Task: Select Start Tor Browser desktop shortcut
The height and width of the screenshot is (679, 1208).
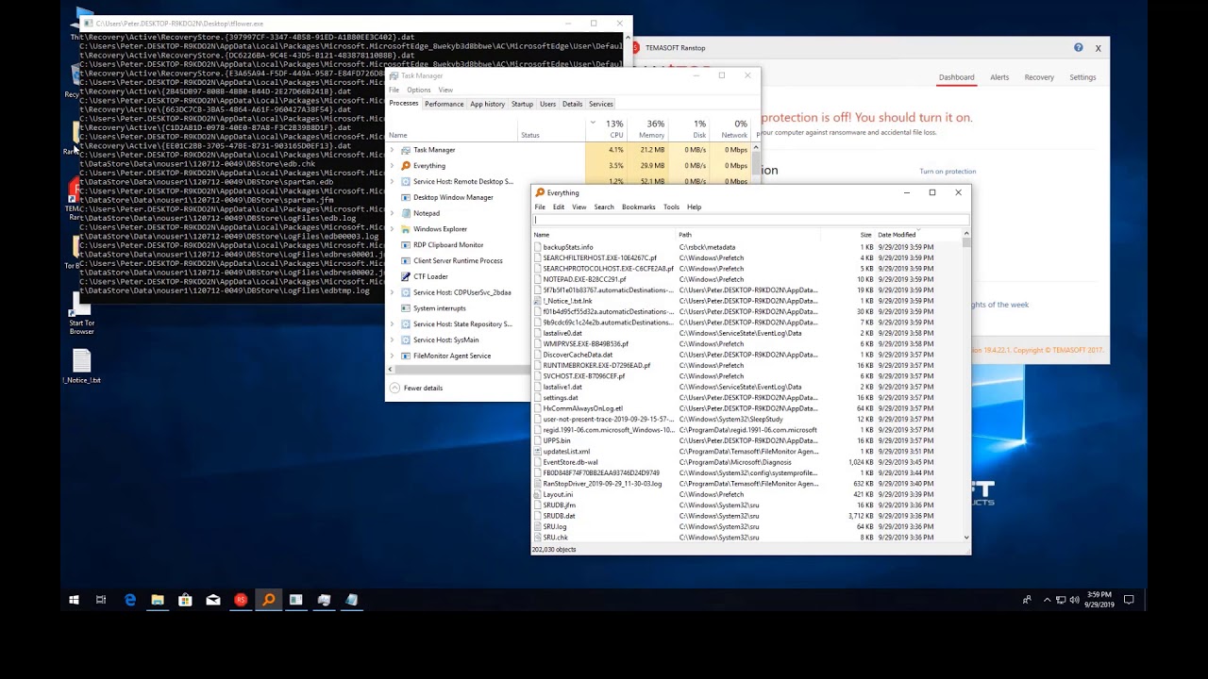Action: [x=81, y=314]
